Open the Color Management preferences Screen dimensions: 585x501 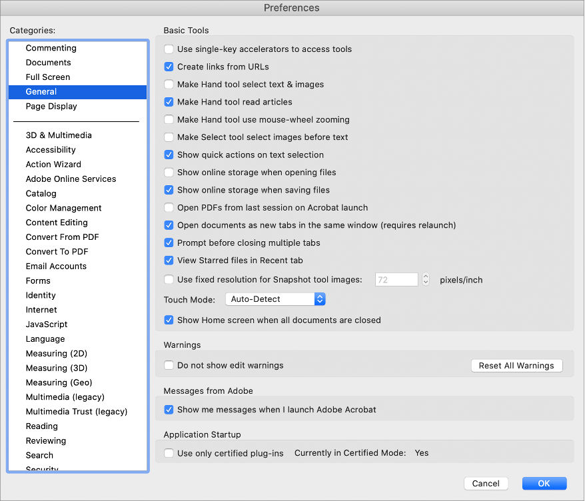tap(63, 208)
